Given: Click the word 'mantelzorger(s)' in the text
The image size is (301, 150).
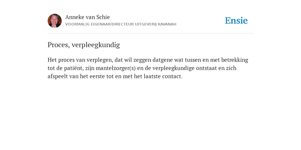Looking at the screenshot, I should 116,68.
